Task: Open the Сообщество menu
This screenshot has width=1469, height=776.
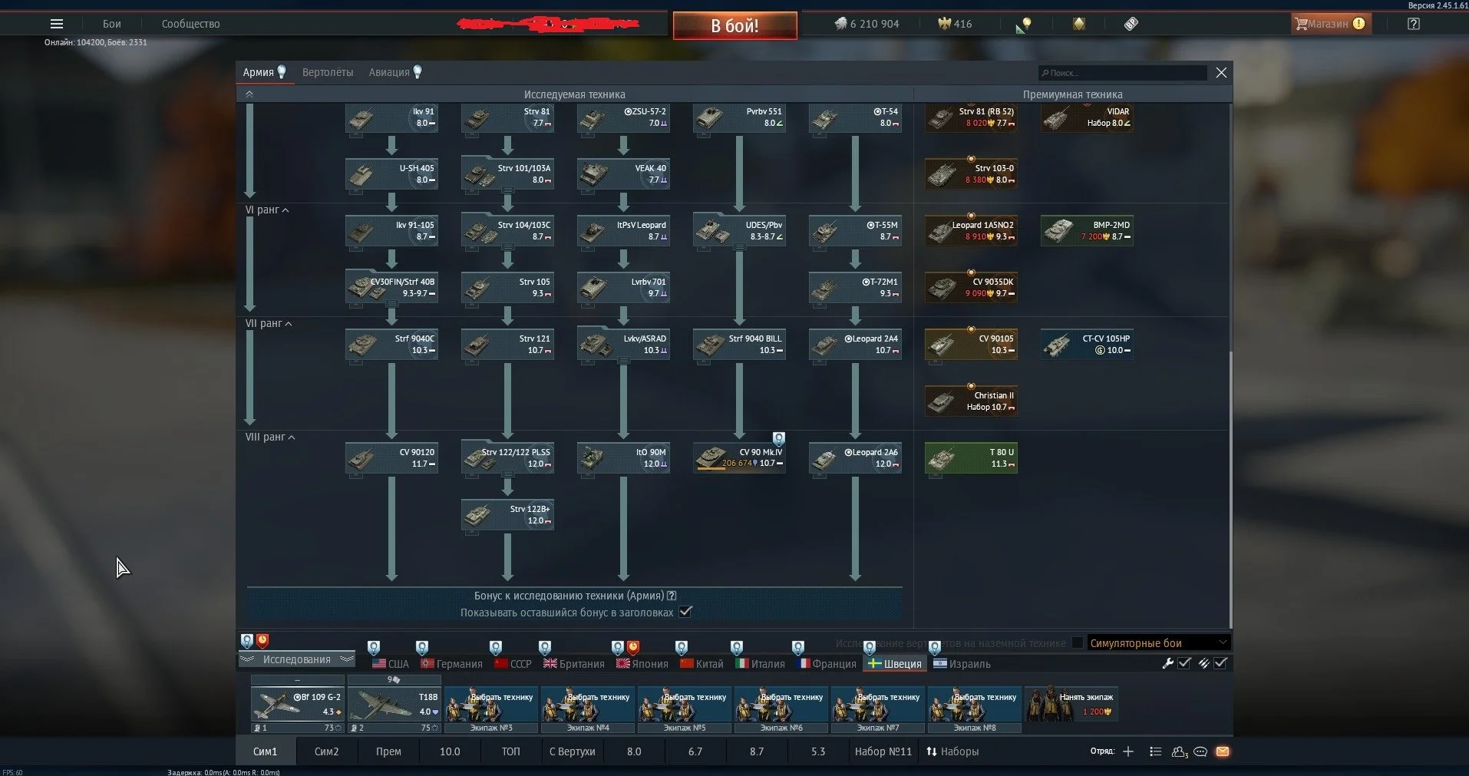Action: tap(190, 24)
